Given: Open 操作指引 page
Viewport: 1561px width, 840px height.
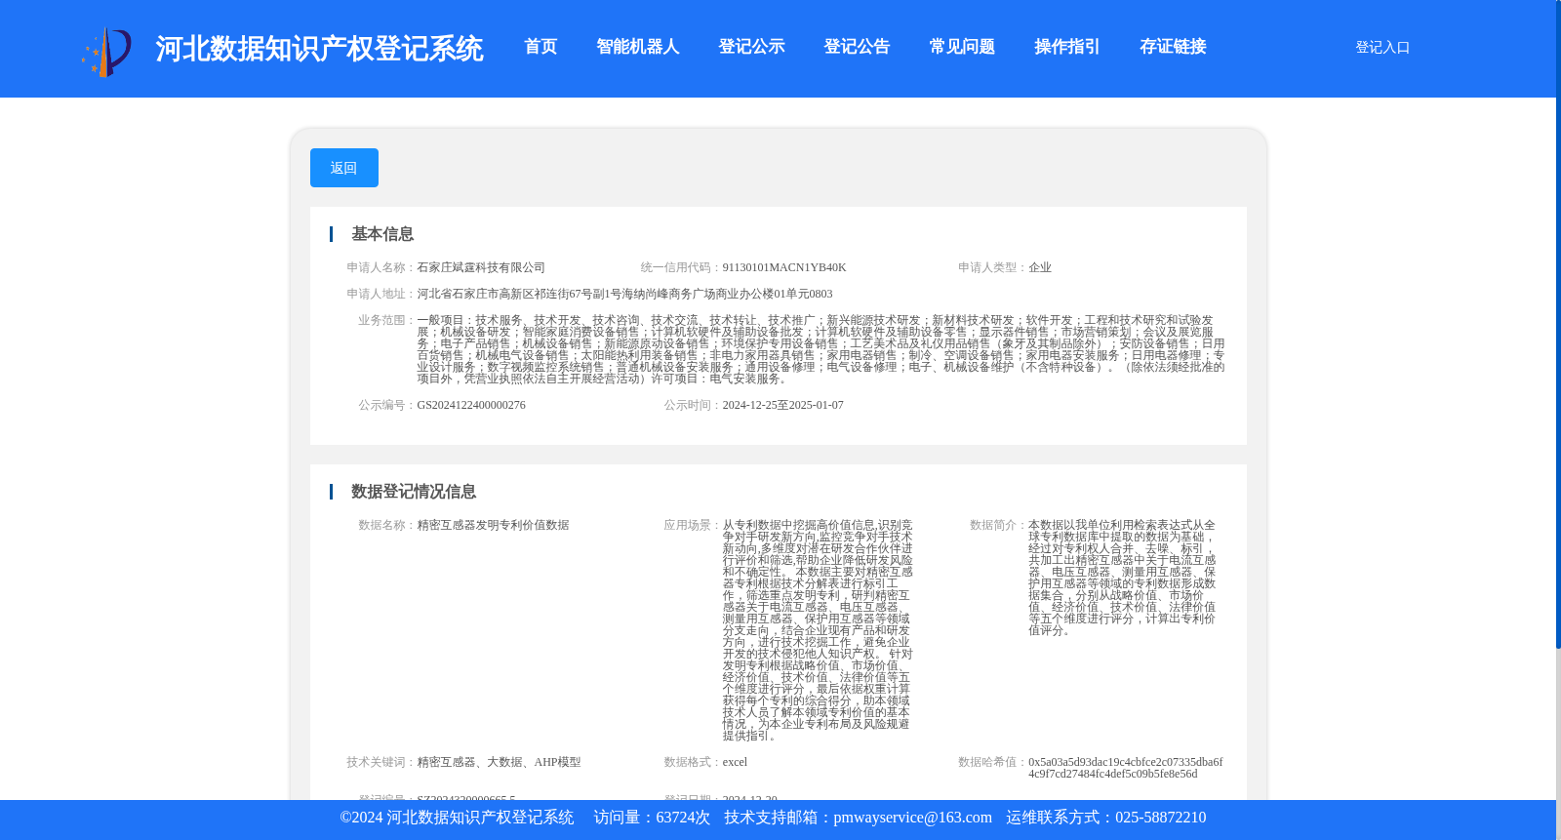Looking at the screenshot, I should coord(1067,47).
